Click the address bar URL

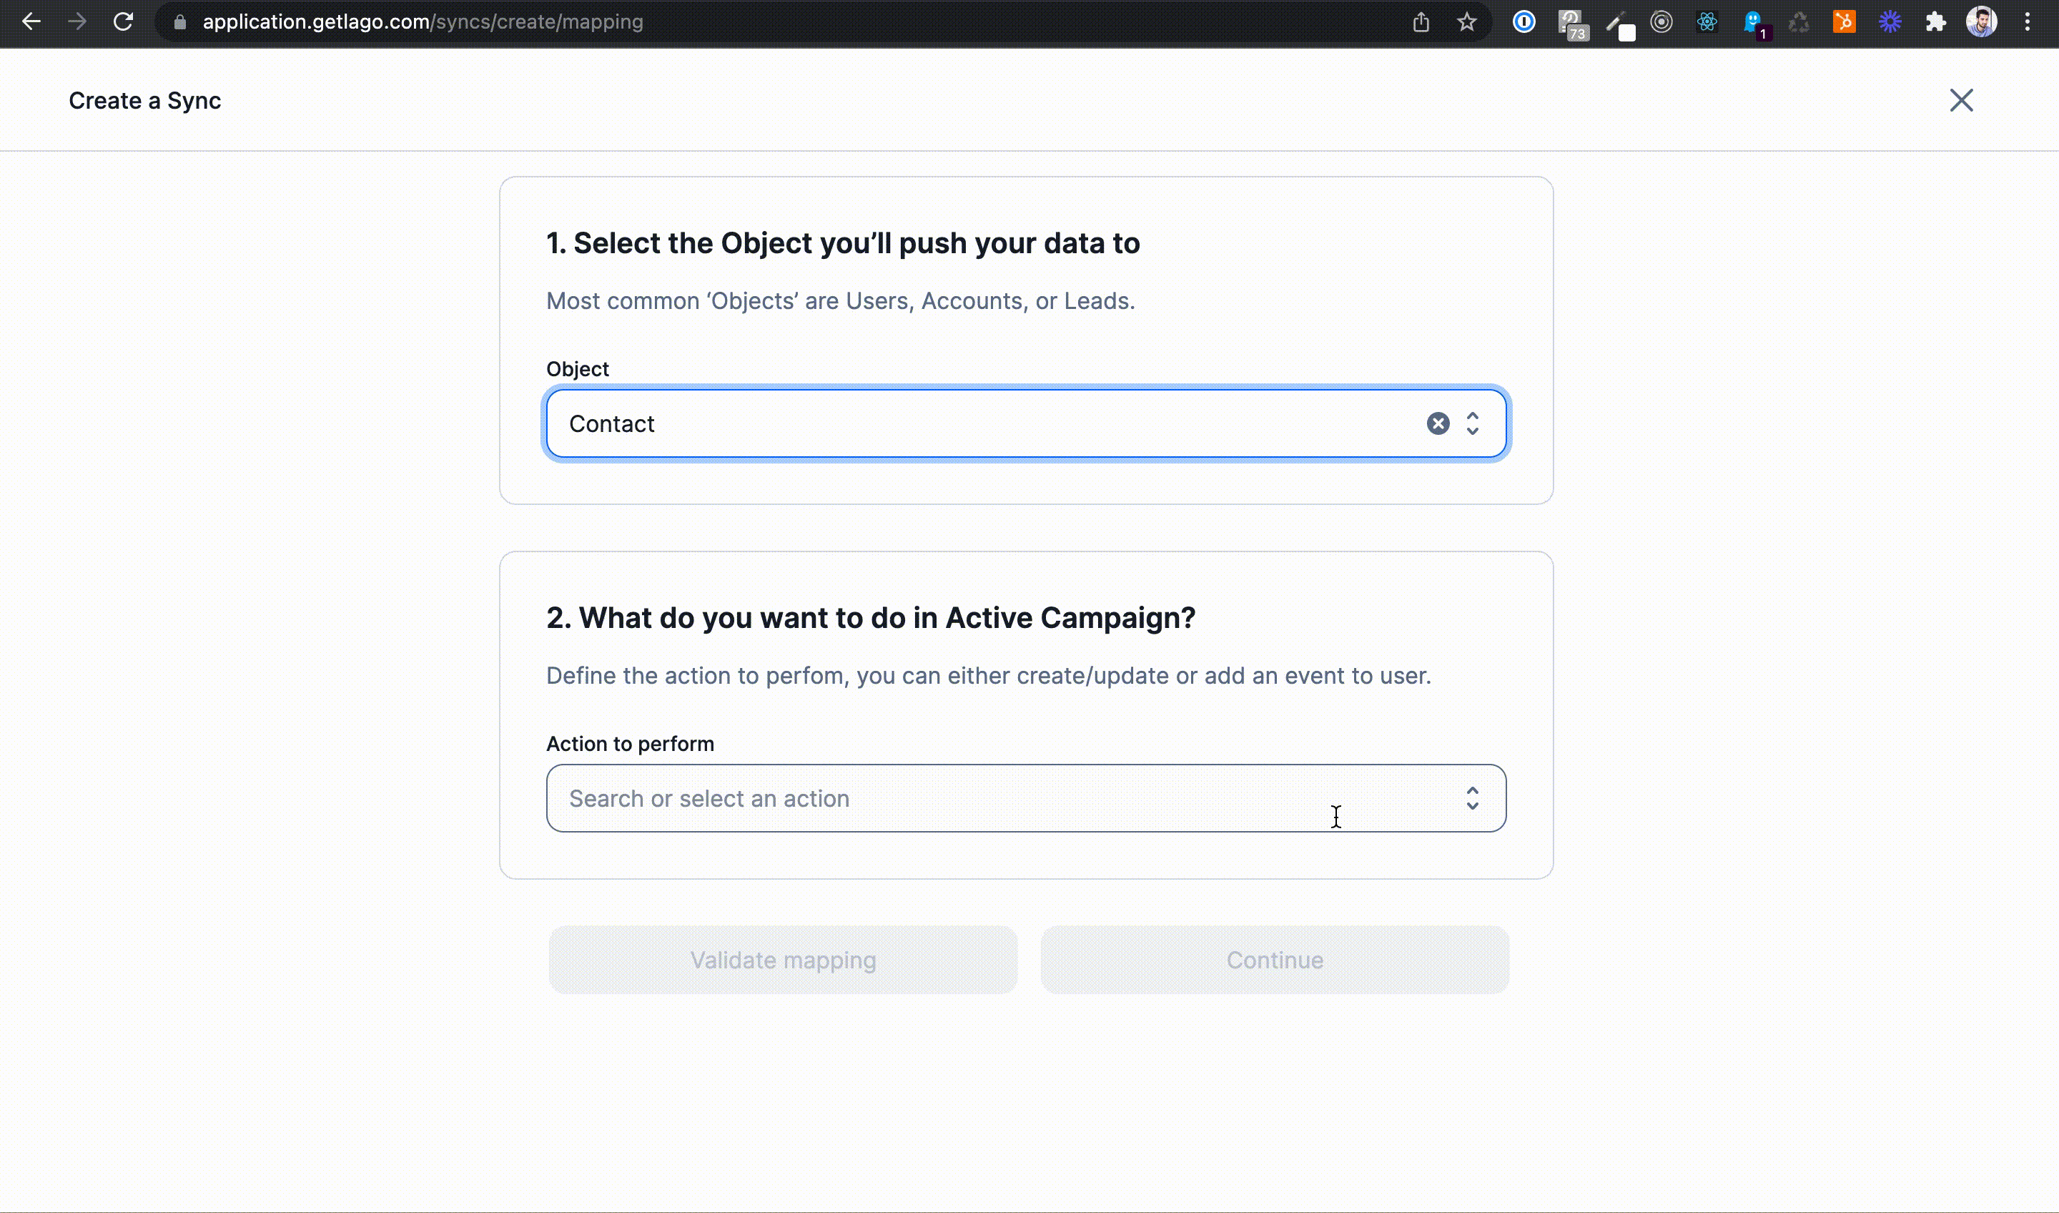pyautogui.click(x=423, y=22)
